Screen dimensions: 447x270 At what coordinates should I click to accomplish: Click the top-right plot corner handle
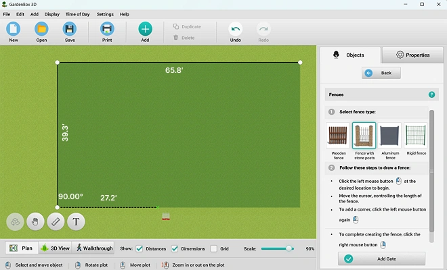[x=300, y=62]
